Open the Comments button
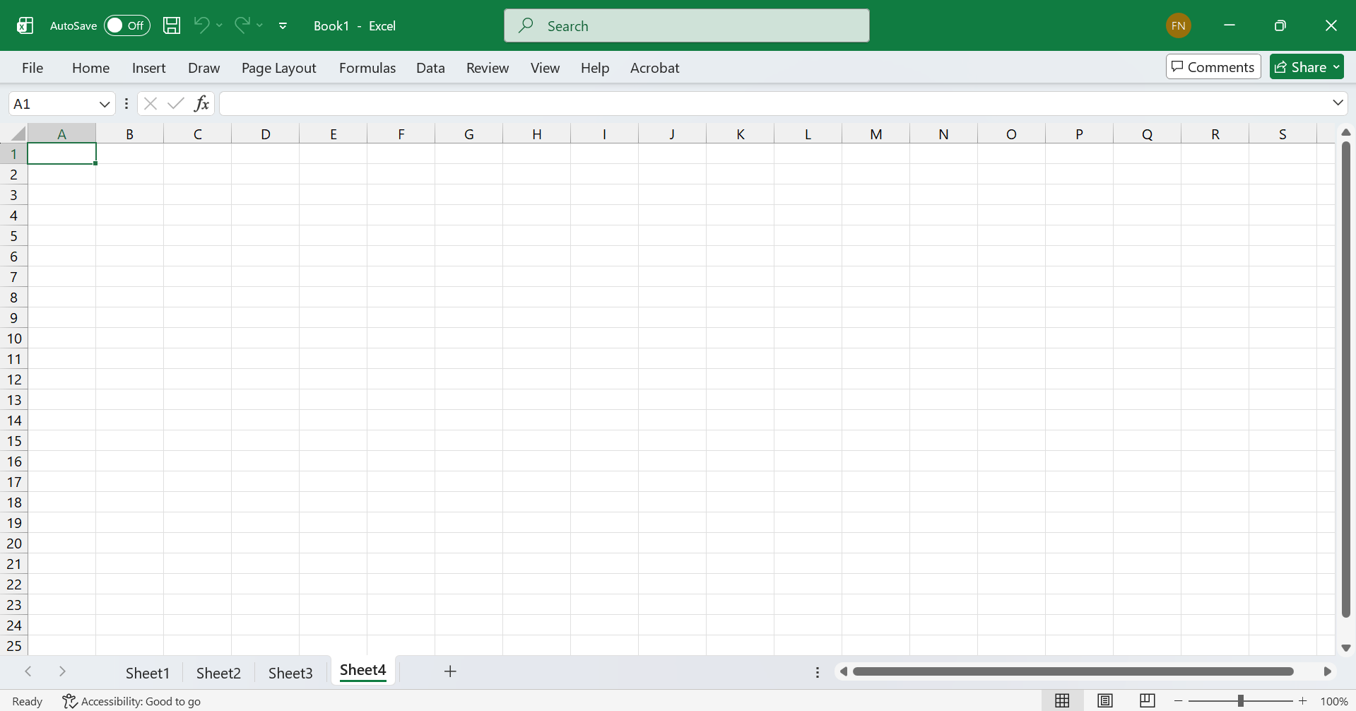1356x711 pixels. click(1213, 66)
